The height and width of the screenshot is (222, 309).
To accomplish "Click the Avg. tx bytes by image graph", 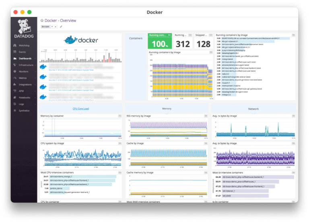I will pos(253,157).
